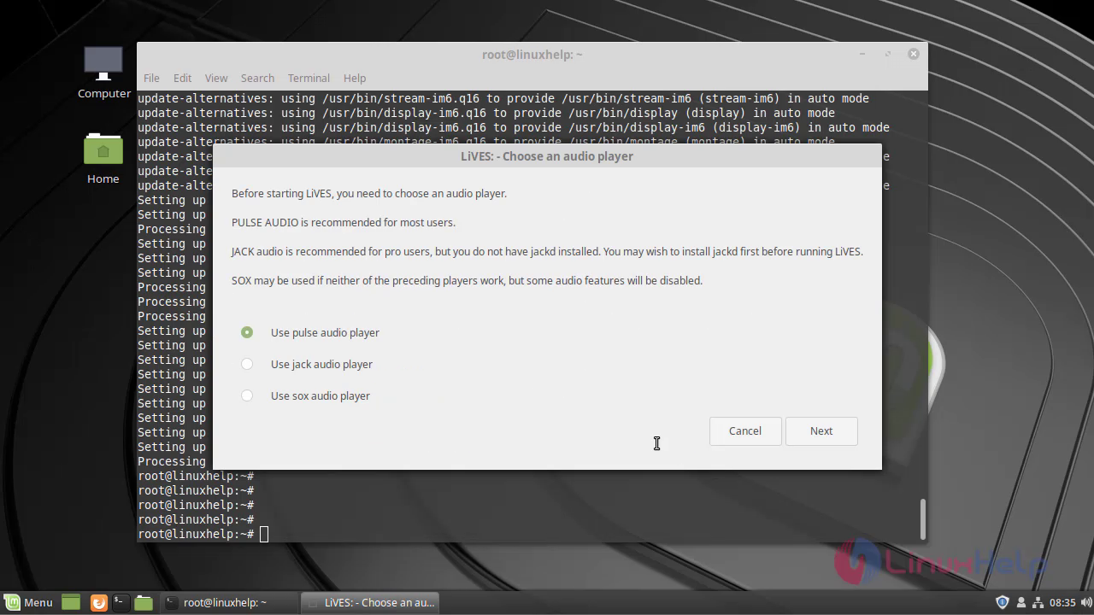Click the Cancel button in LiVES dialog
The image size is (1094, 615).
click(x=745, y=430)
